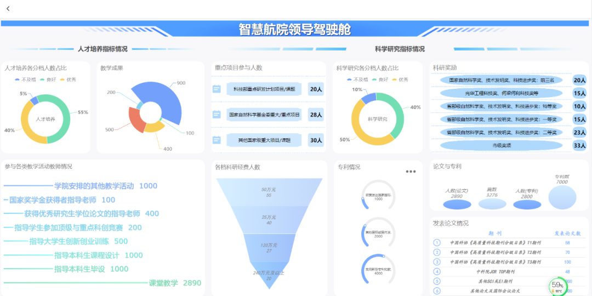Image resolution: width=592 pixels, height=296 pixels.
Task: Click the T1期刊 row in 发表论文情况
Action: pos(510,243)
